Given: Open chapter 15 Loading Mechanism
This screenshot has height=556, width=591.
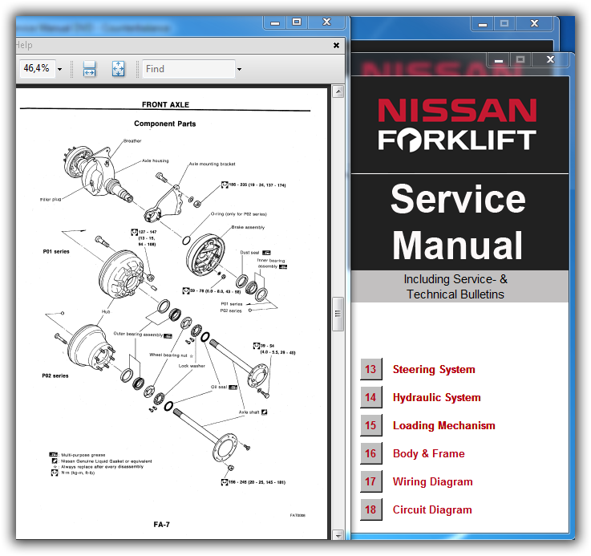Looking at the screenshot, I should pyautogui.click(x=443, y=425).
